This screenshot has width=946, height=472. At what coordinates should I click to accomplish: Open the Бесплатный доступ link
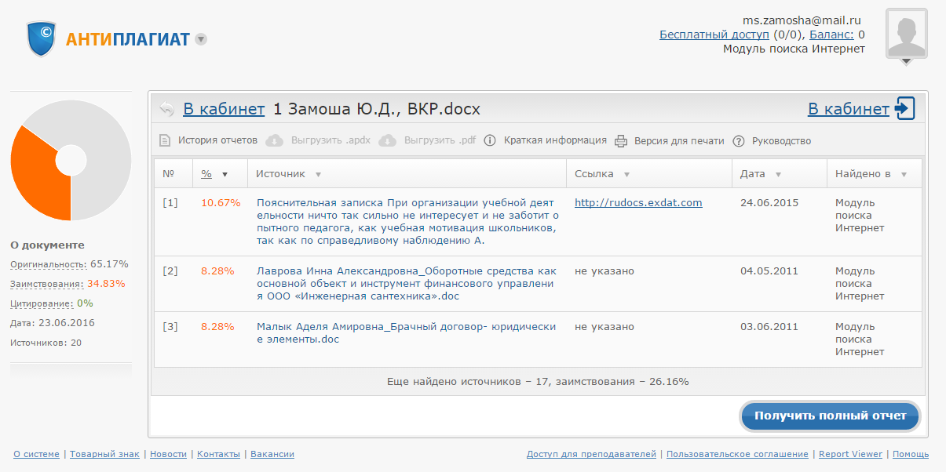tap(714, 34)
